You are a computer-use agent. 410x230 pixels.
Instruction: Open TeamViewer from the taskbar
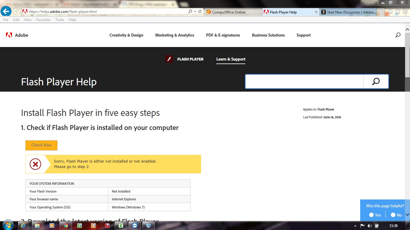click(135, 226)
